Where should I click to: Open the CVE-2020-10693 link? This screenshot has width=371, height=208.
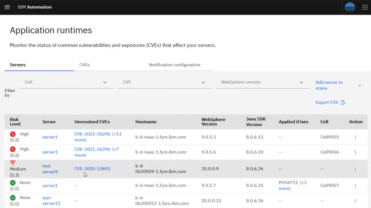click(x=92, y=169)
